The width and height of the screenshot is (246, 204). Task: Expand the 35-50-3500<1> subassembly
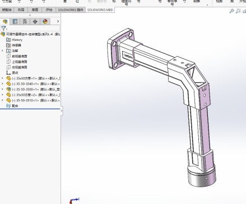[x=2, y=89]
